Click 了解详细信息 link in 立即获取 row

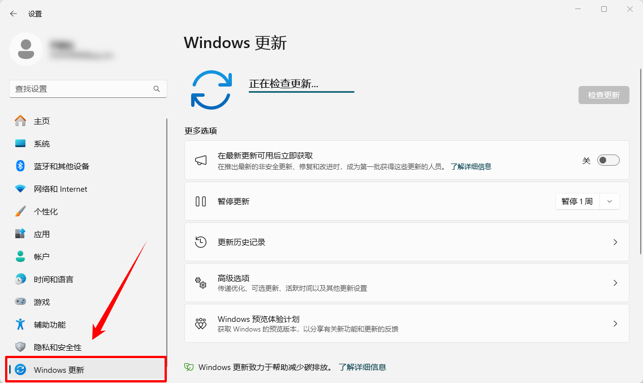[471, 166]
